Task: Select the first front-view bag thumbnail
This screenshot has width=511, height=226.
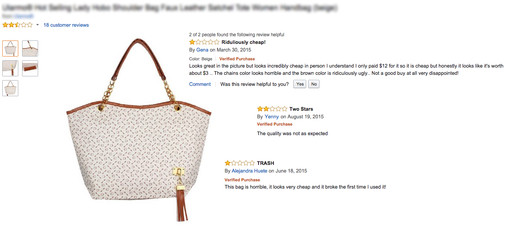Action: click(10, 48)
